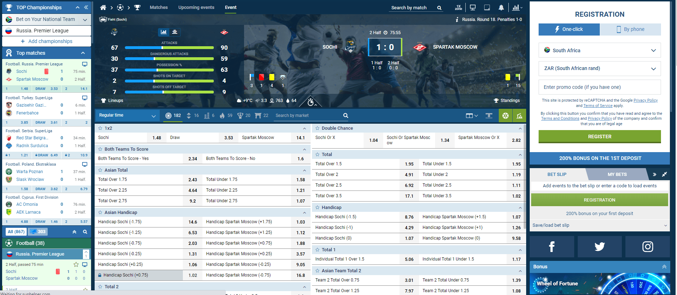This screenshot has width=677, height=295.
Task: Open the 1X zone icon
Action: point(458,7)
